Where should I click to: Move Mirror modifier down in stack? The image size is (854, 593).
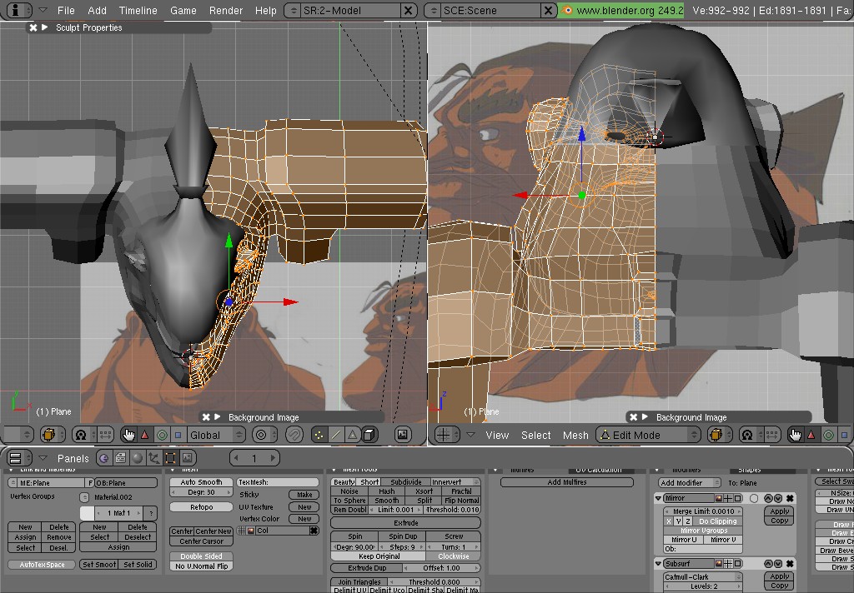(778, 498)
